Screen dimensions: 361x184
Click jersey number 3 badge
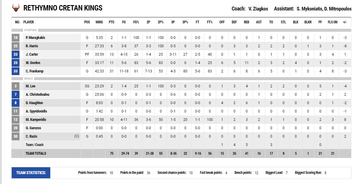point(16,86)
